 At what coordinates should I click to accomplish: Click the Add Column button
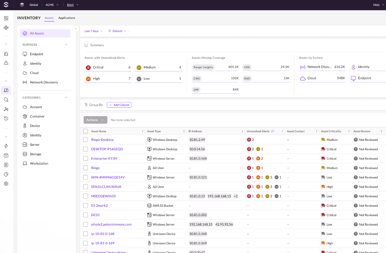[x=119, y=105]
